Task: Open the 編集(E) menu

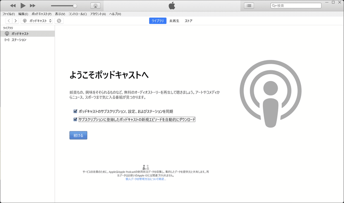Action: tap(23, 14)
